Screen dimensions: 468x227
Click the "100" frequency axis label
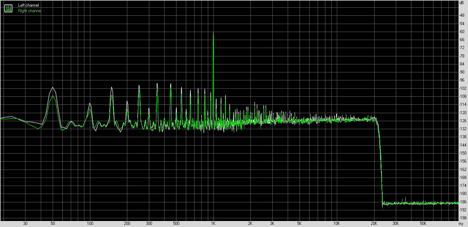(90, 223)
